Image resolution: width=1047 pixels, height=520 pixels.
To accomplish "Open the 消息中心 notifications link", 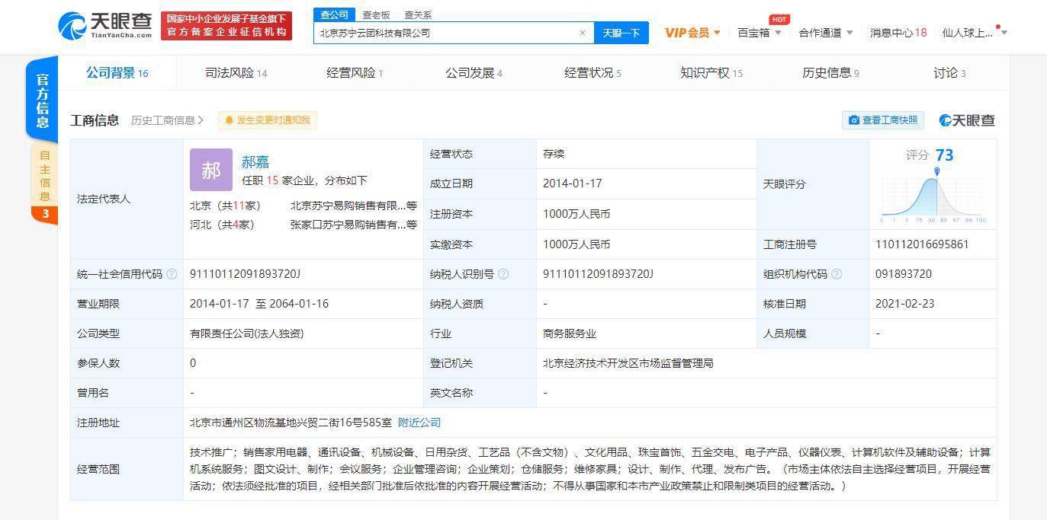I will (x=898, y=33).
